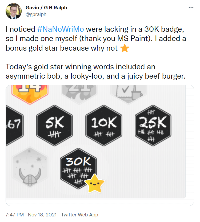
Task: Select the 5K tally badge
Action: (54, 125)
